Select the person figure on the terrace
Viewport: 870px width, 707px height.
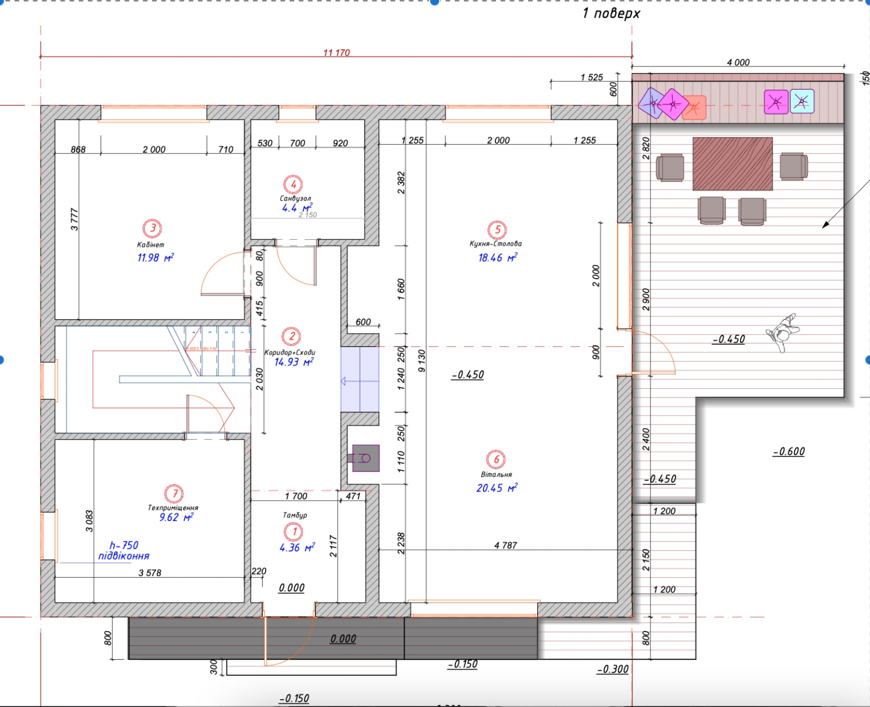coord(783,332)
